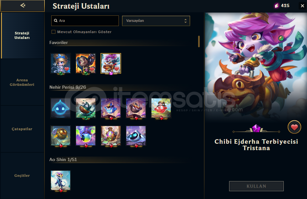Click the 425 currency gem icon
Image resolution: width=307 pixels, height=199 pixels.
tap(276, 6)
